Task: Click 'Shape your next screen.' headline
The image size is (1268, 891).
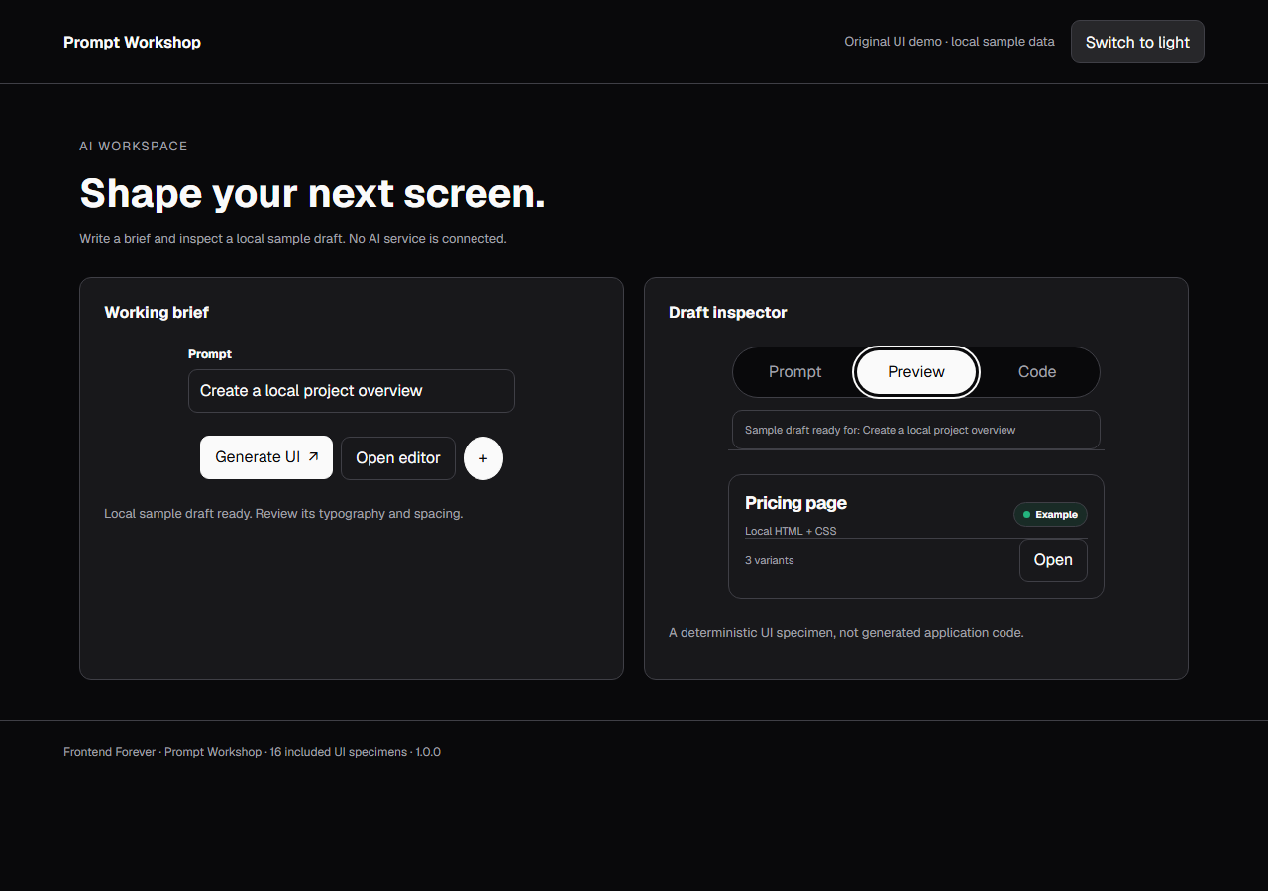Action: coord(313,193)
